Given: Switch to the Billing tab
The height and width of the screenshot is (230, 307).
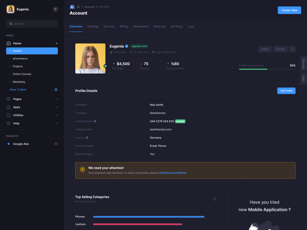Looking at the screenshot, I should (x=124, y=27).
